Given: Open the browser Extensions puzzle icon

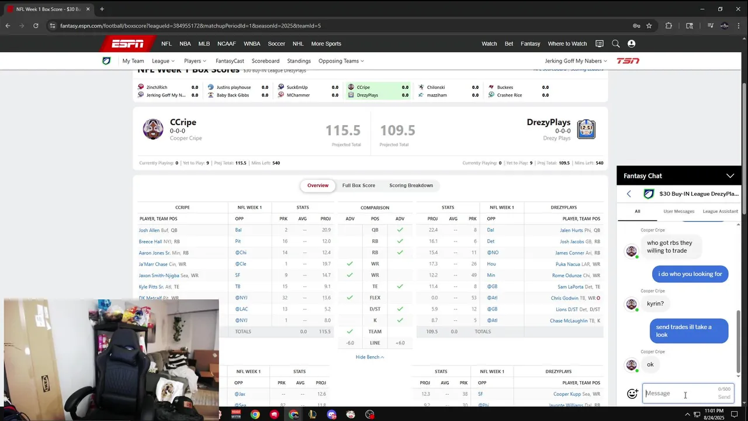Looking at the screenshot, I should (669, 26).
